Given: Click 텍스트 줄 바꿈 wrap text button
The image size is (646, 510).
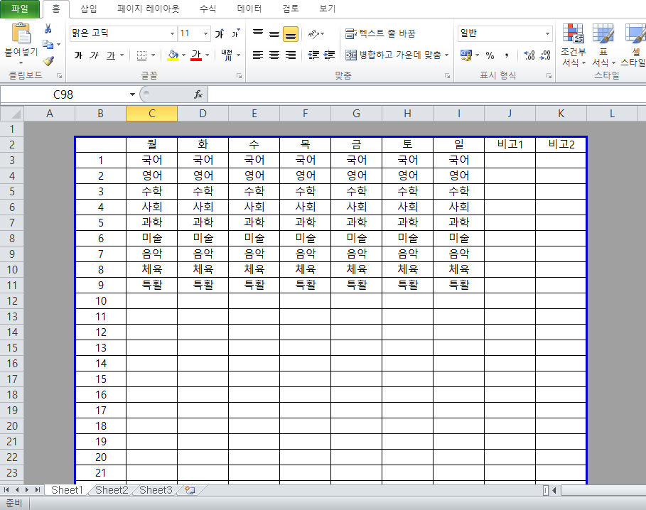Looking at the screenshot, I should click(380, 34).
